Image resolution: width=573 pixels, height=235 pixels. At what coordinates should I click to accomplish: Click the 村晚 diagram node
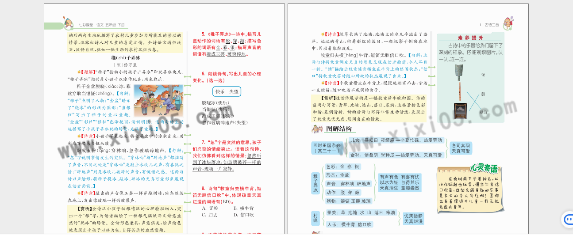(x=315, y=218)
